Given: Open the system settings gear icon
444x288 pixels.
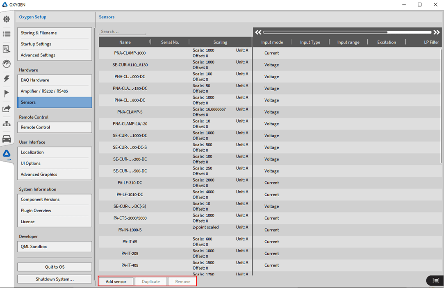Looking at the screenshot, I should pos(7,19).
